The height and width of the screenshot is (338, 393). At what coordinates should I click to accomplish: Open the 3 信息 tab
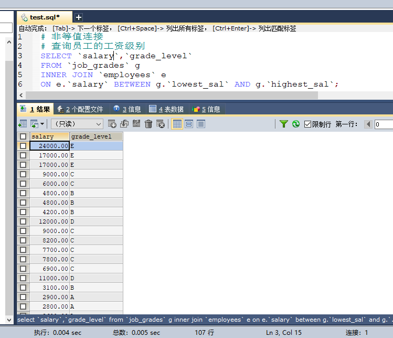pos(127,109)
